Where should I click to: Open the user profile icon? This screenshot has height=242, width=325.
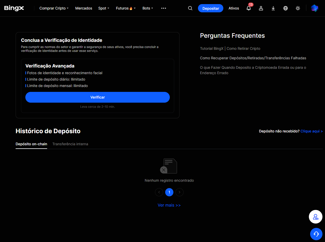pyautogui.click(x=261, y=8)
